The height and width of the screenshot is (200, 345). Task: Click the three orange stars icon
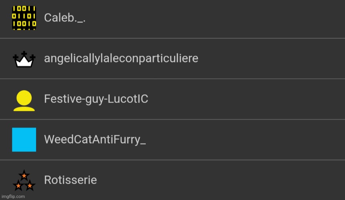pos(24,181)
